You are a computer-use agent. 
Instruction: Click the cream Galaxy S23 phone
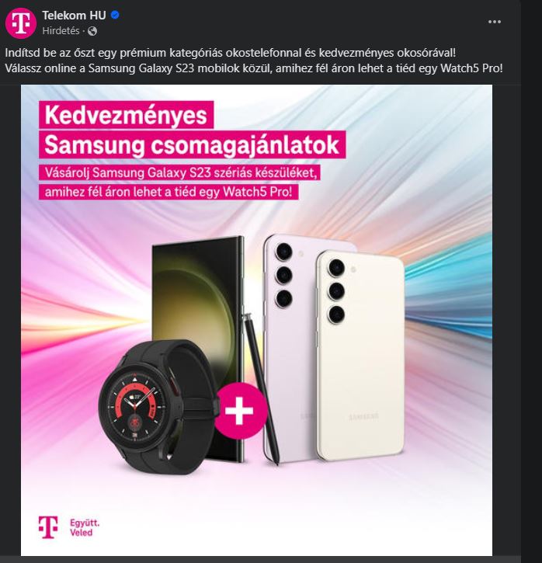[360, 356]
